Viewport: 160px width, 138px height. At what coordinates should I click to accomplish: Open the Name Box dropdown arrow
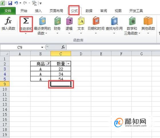point(42,47)
